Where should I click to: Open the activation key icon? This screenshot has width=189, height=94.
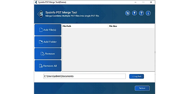[134, 13]
